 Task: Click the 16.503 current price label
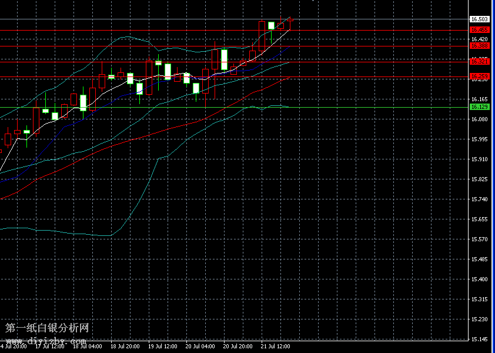pos(480,19)
